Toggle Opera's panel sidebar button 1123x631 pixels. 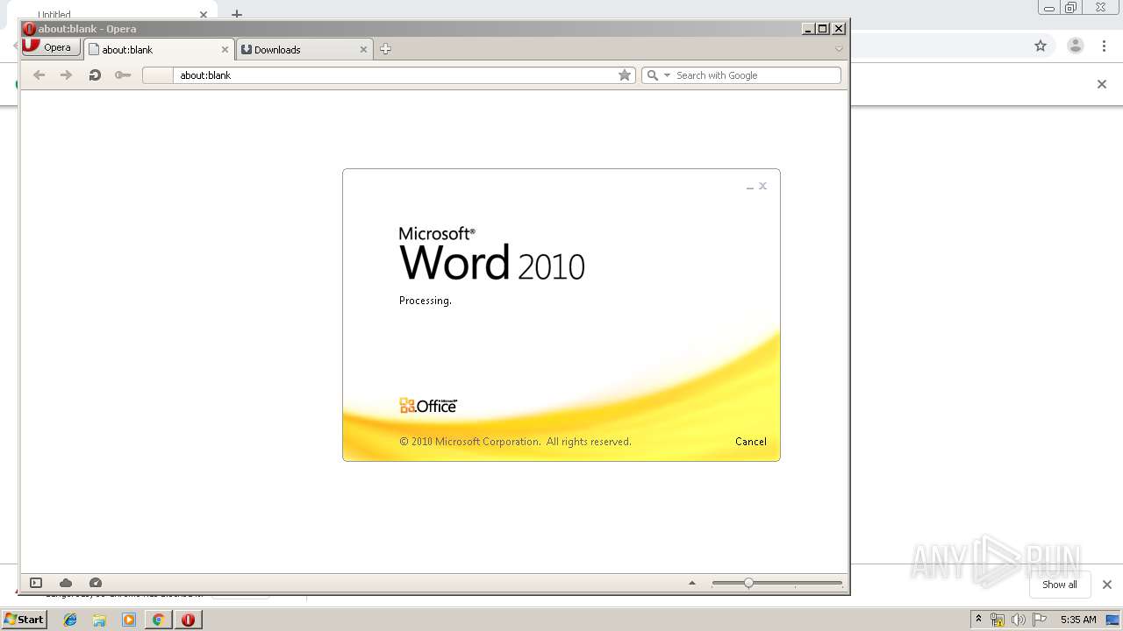[36, 583]
